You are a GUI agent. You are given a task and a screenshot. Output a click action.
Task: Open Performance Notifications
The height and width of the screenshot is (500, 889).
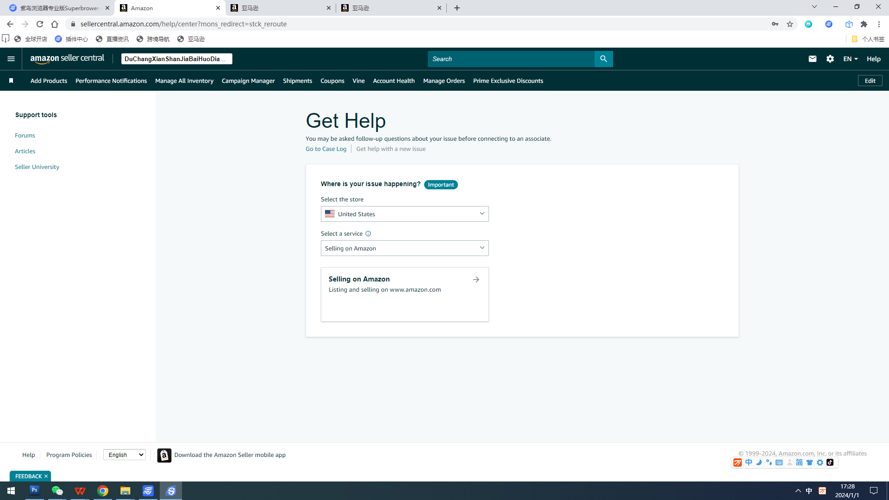click(x=111, y=81)
